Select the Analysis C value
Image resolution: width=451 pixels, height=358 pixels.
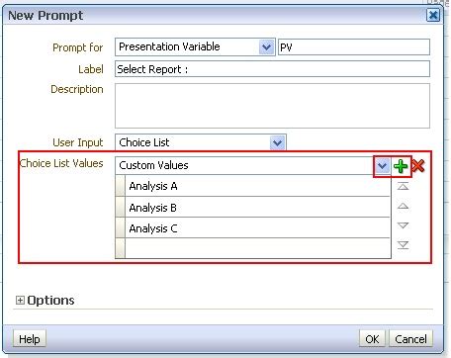tap(257, 228)
